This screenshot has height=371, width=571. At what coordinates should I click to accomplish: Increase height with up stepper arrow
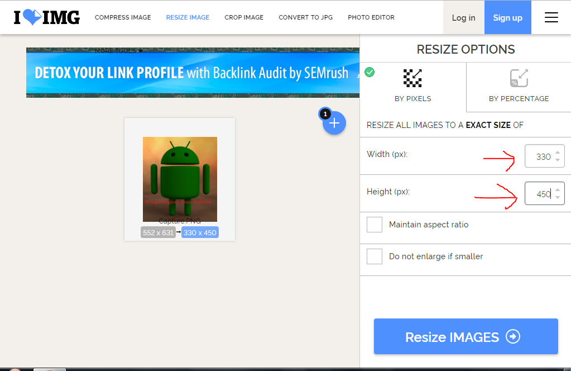click(x=558, y=189)
